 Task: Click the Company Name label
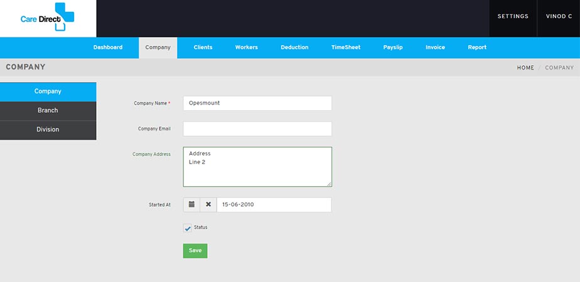click(x=152, y=104)
